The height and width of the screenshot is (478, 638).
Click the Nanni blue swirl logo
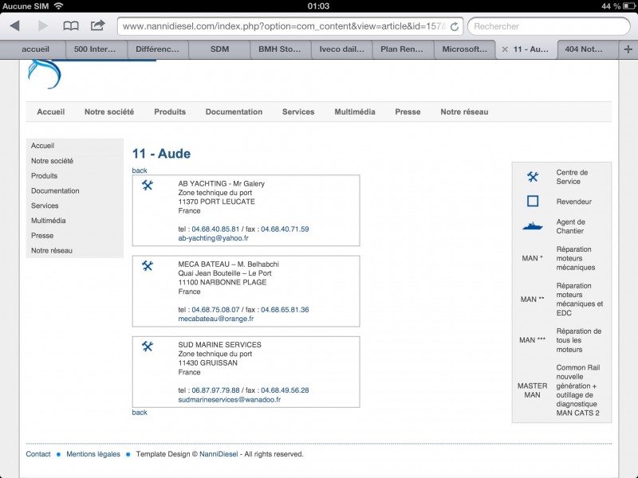coord(45,74)
